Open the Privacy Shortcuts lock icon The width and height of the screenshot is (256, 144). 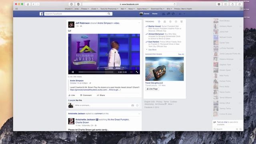[x=180, y=14]
